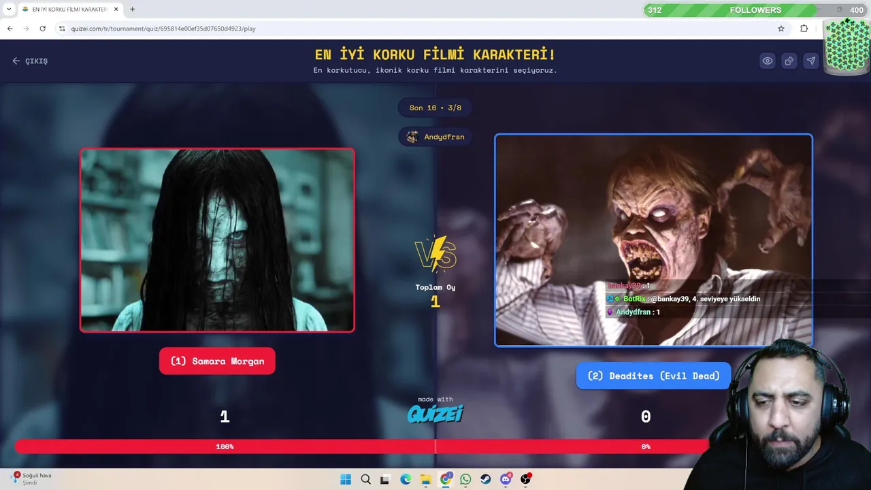Click the VS lightning emblem
This screenshot has width=871, height=490.
click(x=435, y=254)
